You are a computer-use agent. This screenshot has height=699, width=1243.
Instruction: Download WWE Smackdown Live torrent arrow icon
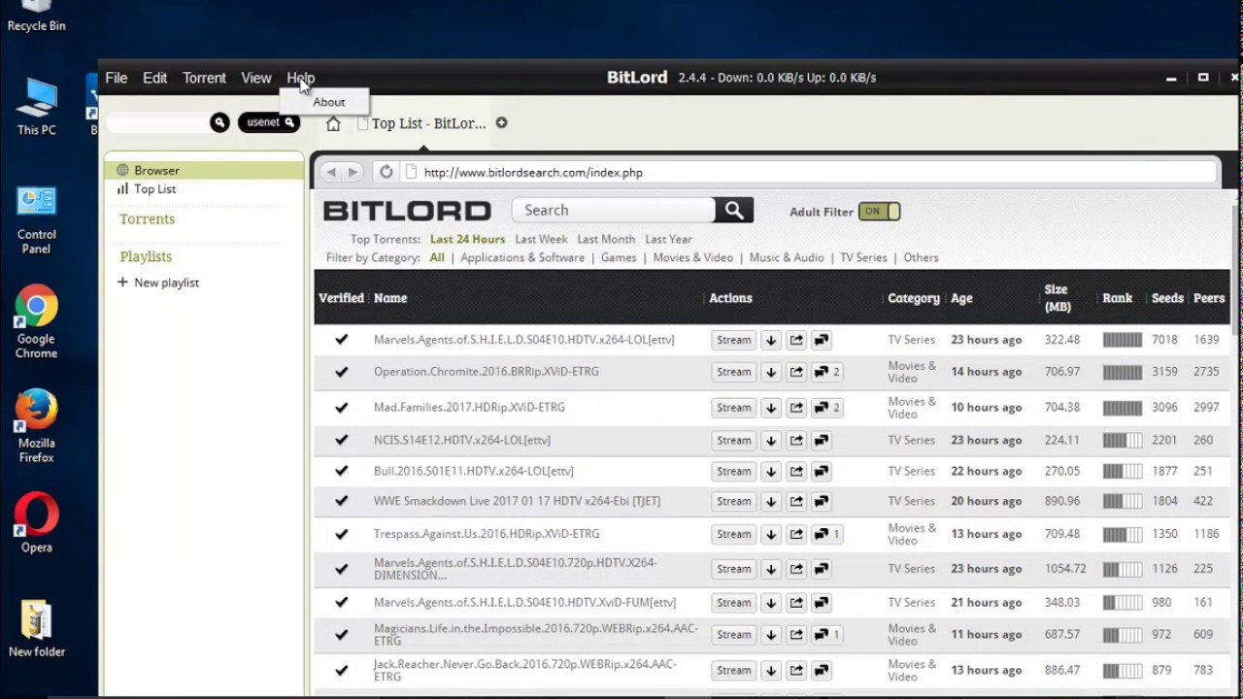point(771,501)
